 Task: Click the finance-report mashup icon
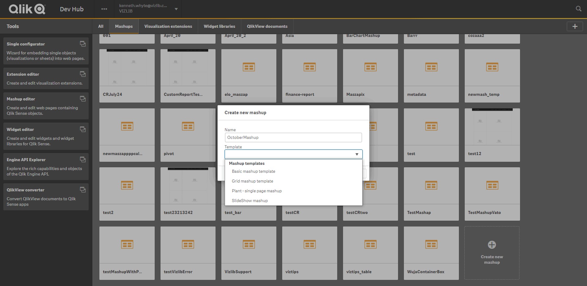309,67
